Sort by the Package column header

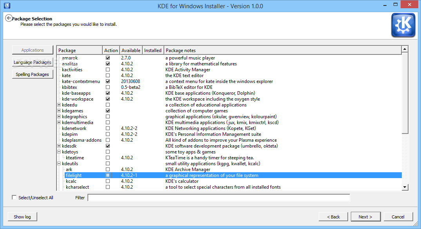tap(80, 50)
